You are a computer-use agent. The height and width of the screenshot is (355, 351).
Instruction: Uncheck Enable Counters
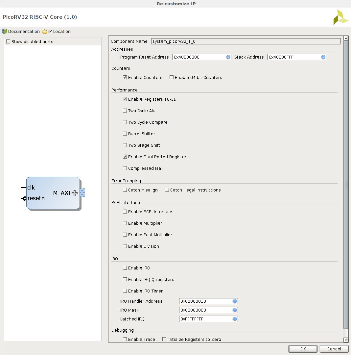125,77
